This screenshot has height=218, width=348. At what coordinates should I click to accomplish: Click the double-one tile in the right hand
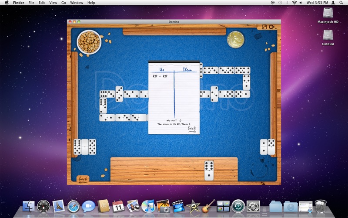[264, 147]
